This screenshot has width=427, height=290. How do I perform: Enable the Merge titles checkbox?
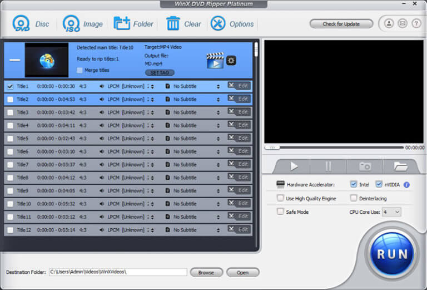80,70
